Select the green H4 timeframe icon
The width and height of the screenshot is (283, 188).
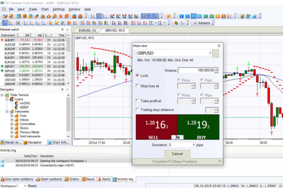coord(211,16)
